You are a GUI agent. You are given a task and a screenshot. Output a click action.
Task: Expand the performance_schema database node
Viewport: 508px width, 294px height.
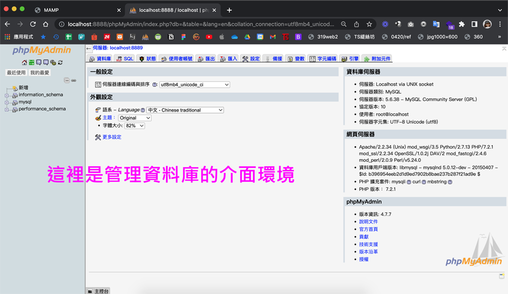coord(7,109)
